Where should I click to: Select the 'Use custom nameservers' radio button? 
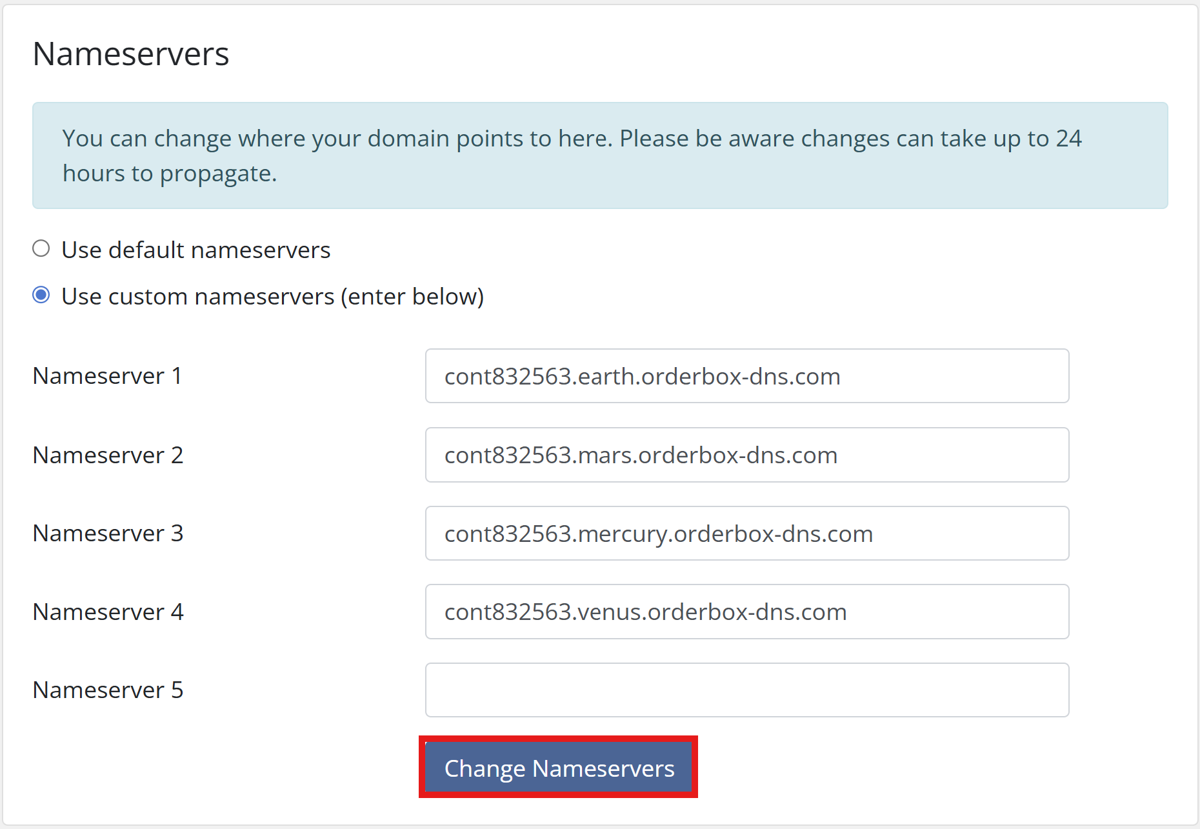coord(41,295)
